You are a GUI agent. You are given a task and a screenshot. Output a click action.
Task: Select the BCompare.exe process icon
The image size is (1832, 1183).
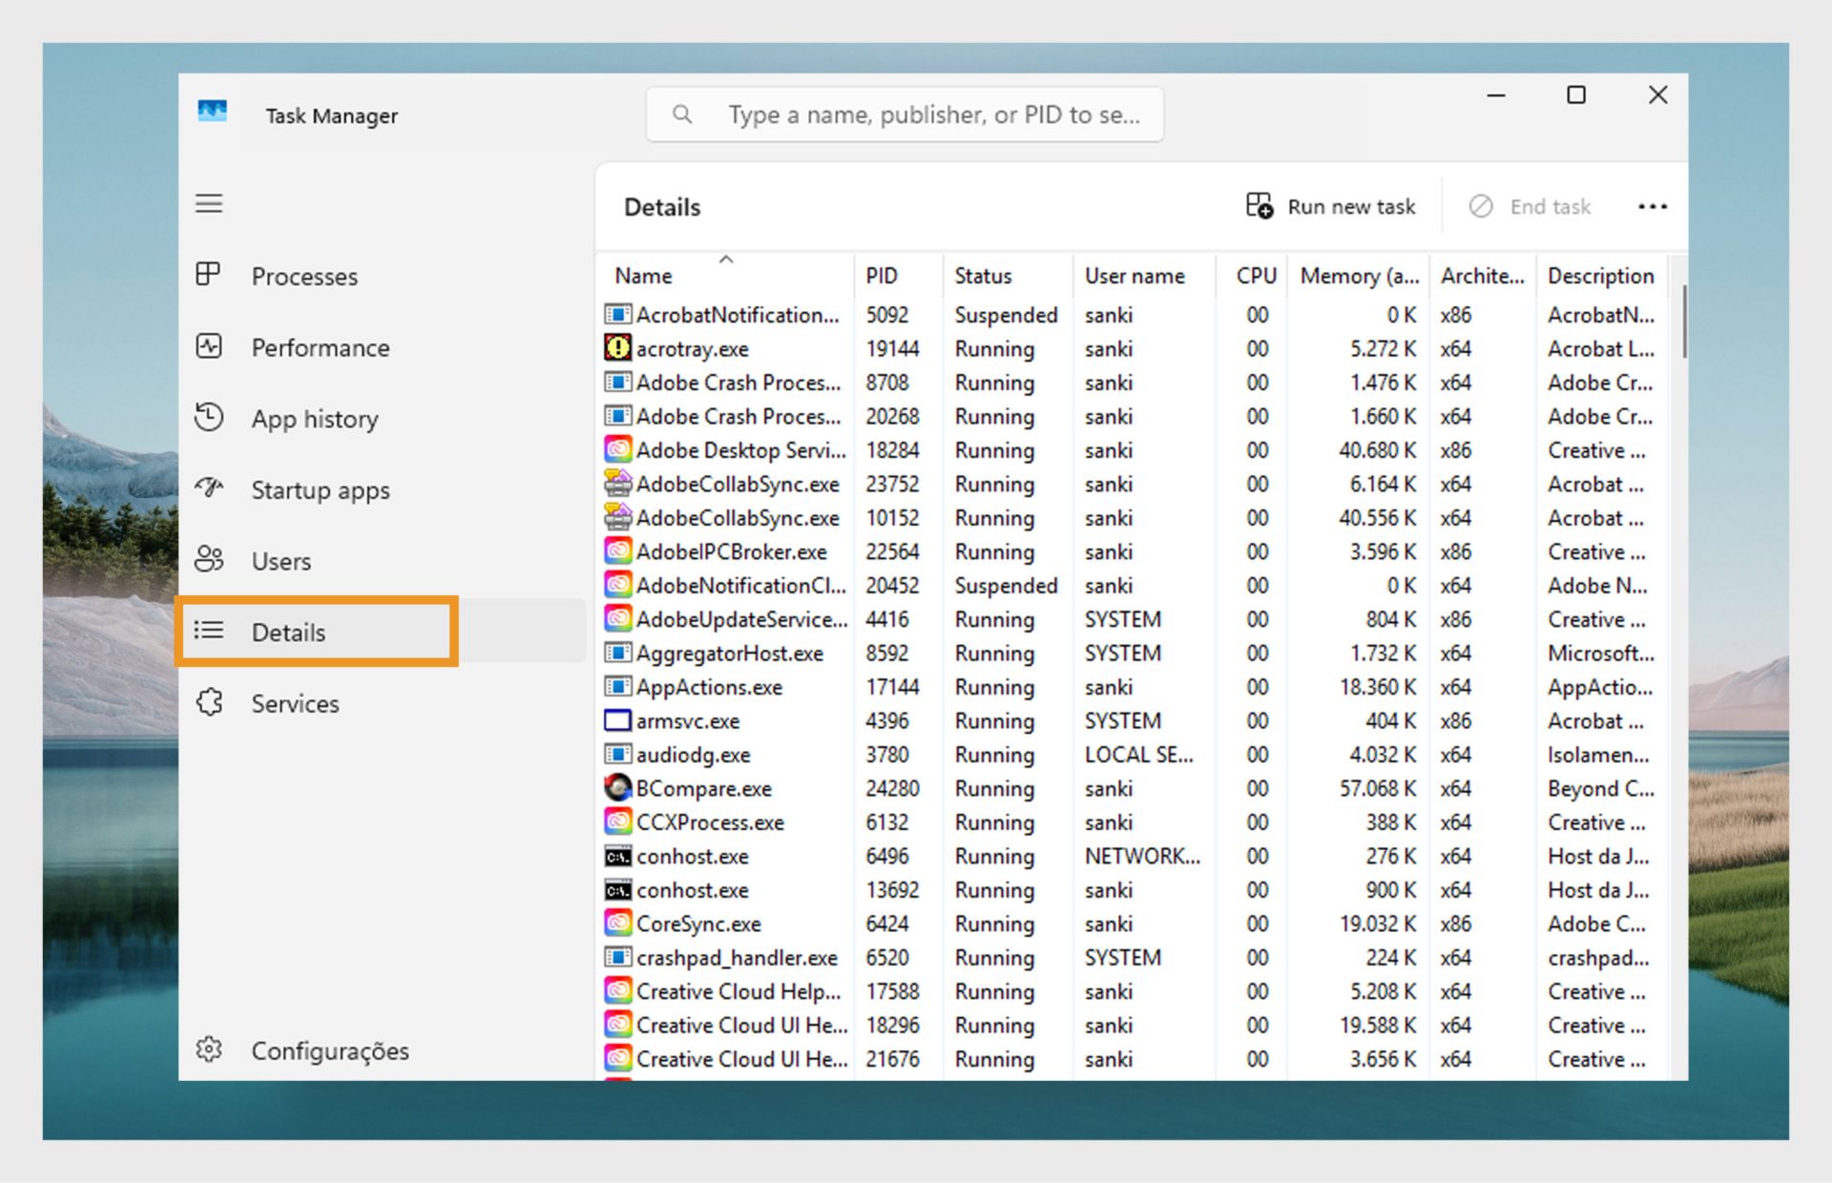coord(617,788)
